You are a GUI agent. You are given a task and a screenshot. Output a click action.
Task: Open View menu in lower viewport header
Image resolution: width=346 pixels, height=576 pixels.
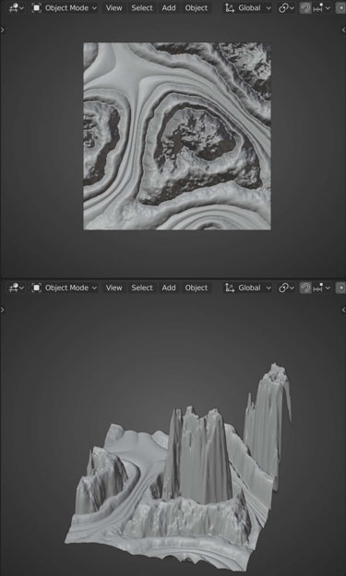tap(113, 288)
